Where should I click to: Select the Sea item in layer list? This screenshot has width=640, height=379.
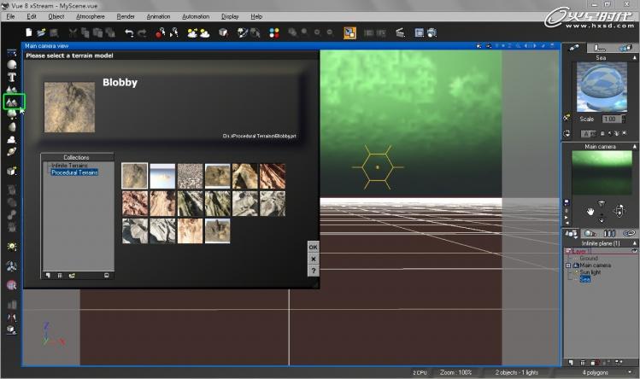point(585,279)
